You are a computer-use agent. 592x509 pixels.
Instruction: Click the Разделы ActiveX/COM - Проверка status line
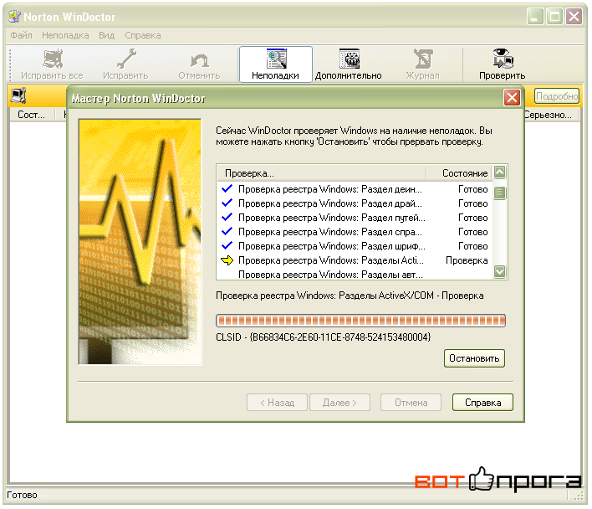coord(350,296)
